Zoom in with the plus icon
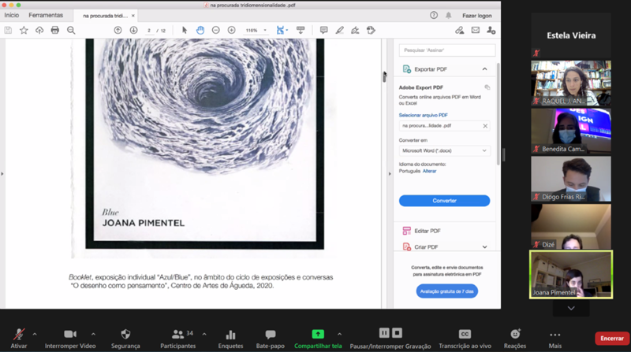631x352 pixels. click(x=231, y=30)
